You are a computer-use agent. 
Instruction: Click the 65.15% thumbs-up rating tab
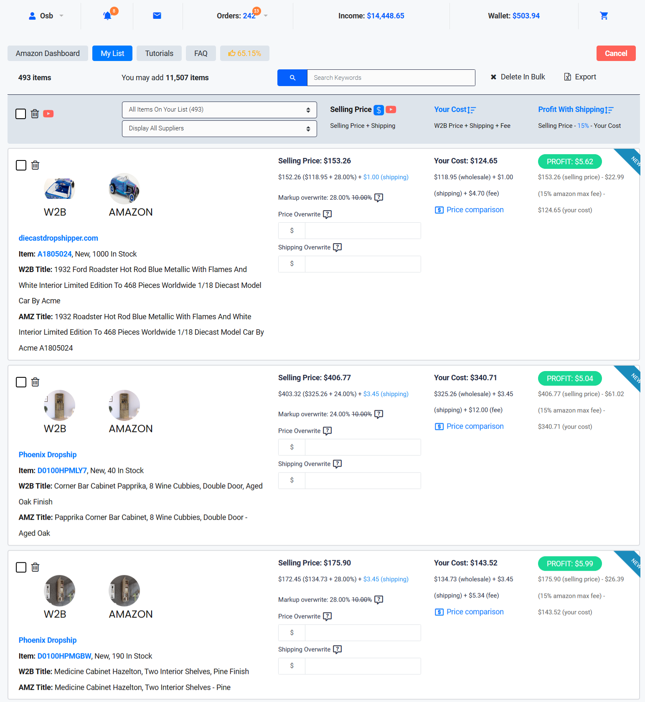point(245,53)
